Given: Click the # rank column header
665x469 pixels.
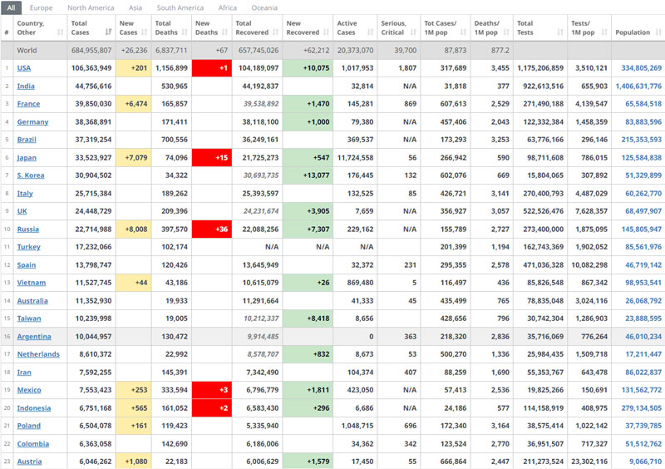Looking at the screenshot, I should [7, 28].
